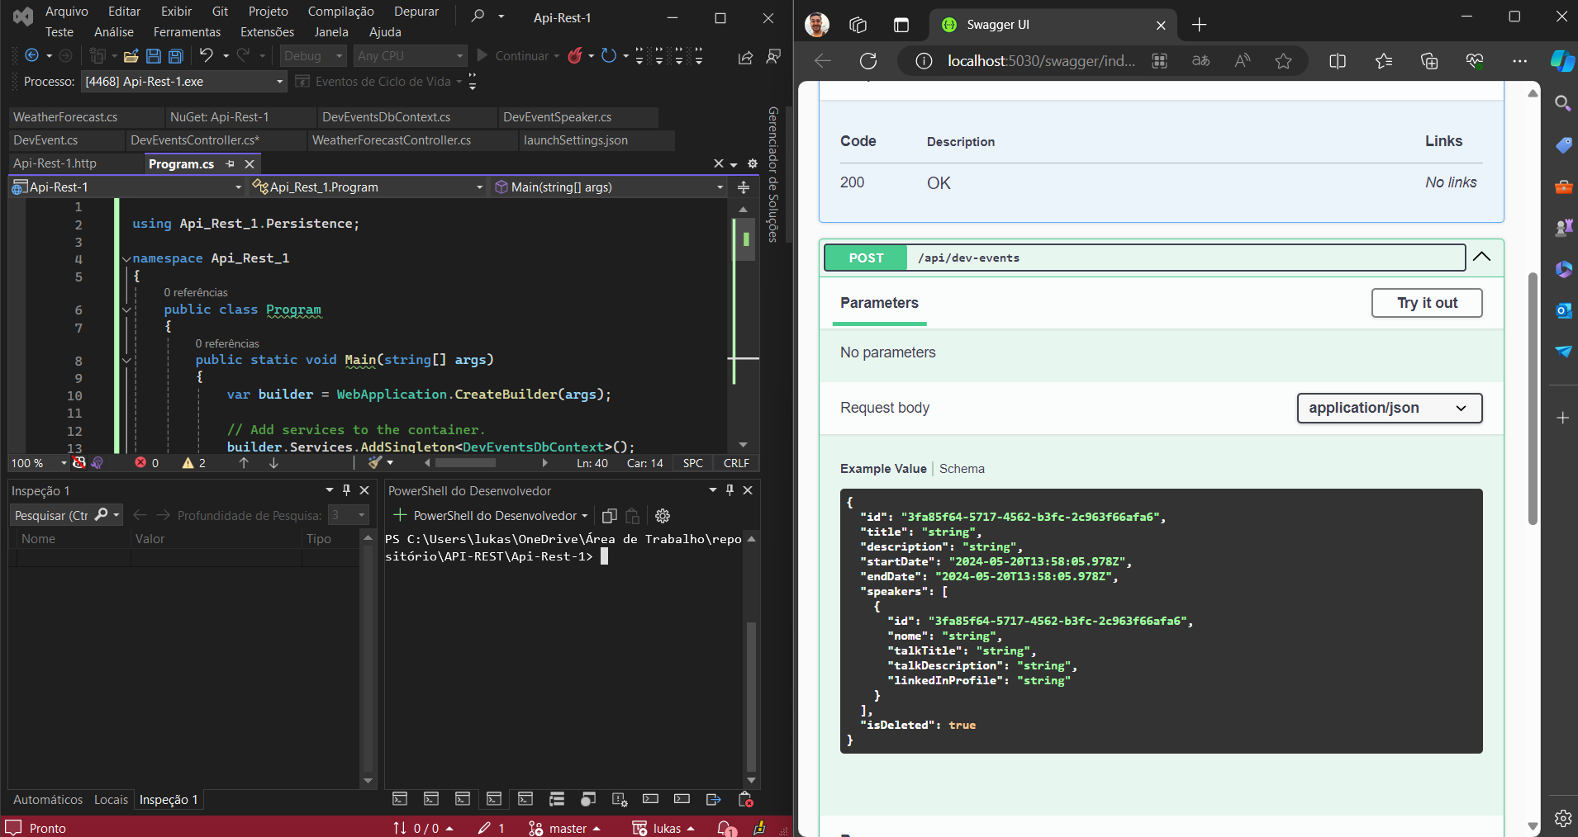Add Swagger page to favorites star icon
Image resolution: width=1578 pixels, height=837 pixels.
[1283, 61]
